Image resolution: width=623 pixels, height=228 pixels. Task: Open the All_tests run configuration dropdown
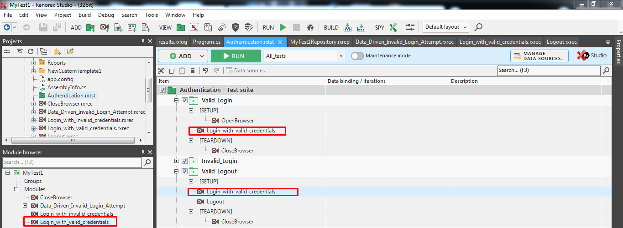[x=341, y=56]
